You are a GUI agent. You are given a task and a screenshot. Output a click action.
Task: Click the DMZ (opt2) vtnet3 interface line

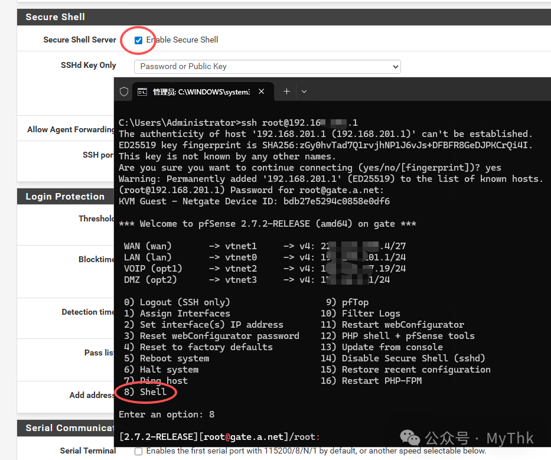tap(257, 280)
